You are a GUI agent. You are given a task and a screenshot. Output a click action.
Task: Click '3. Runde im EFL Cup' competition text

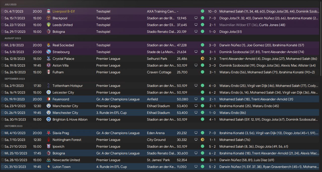pyautogui.click(x=111, y=113)
